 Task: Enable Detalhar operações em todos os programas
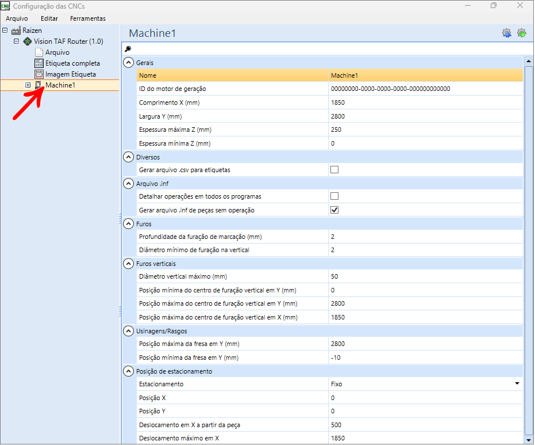coord(334,196)
